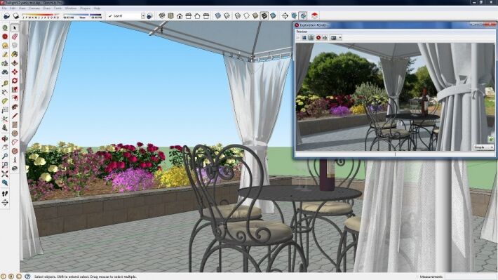Toggle shadows on or off

coord(7,16)
